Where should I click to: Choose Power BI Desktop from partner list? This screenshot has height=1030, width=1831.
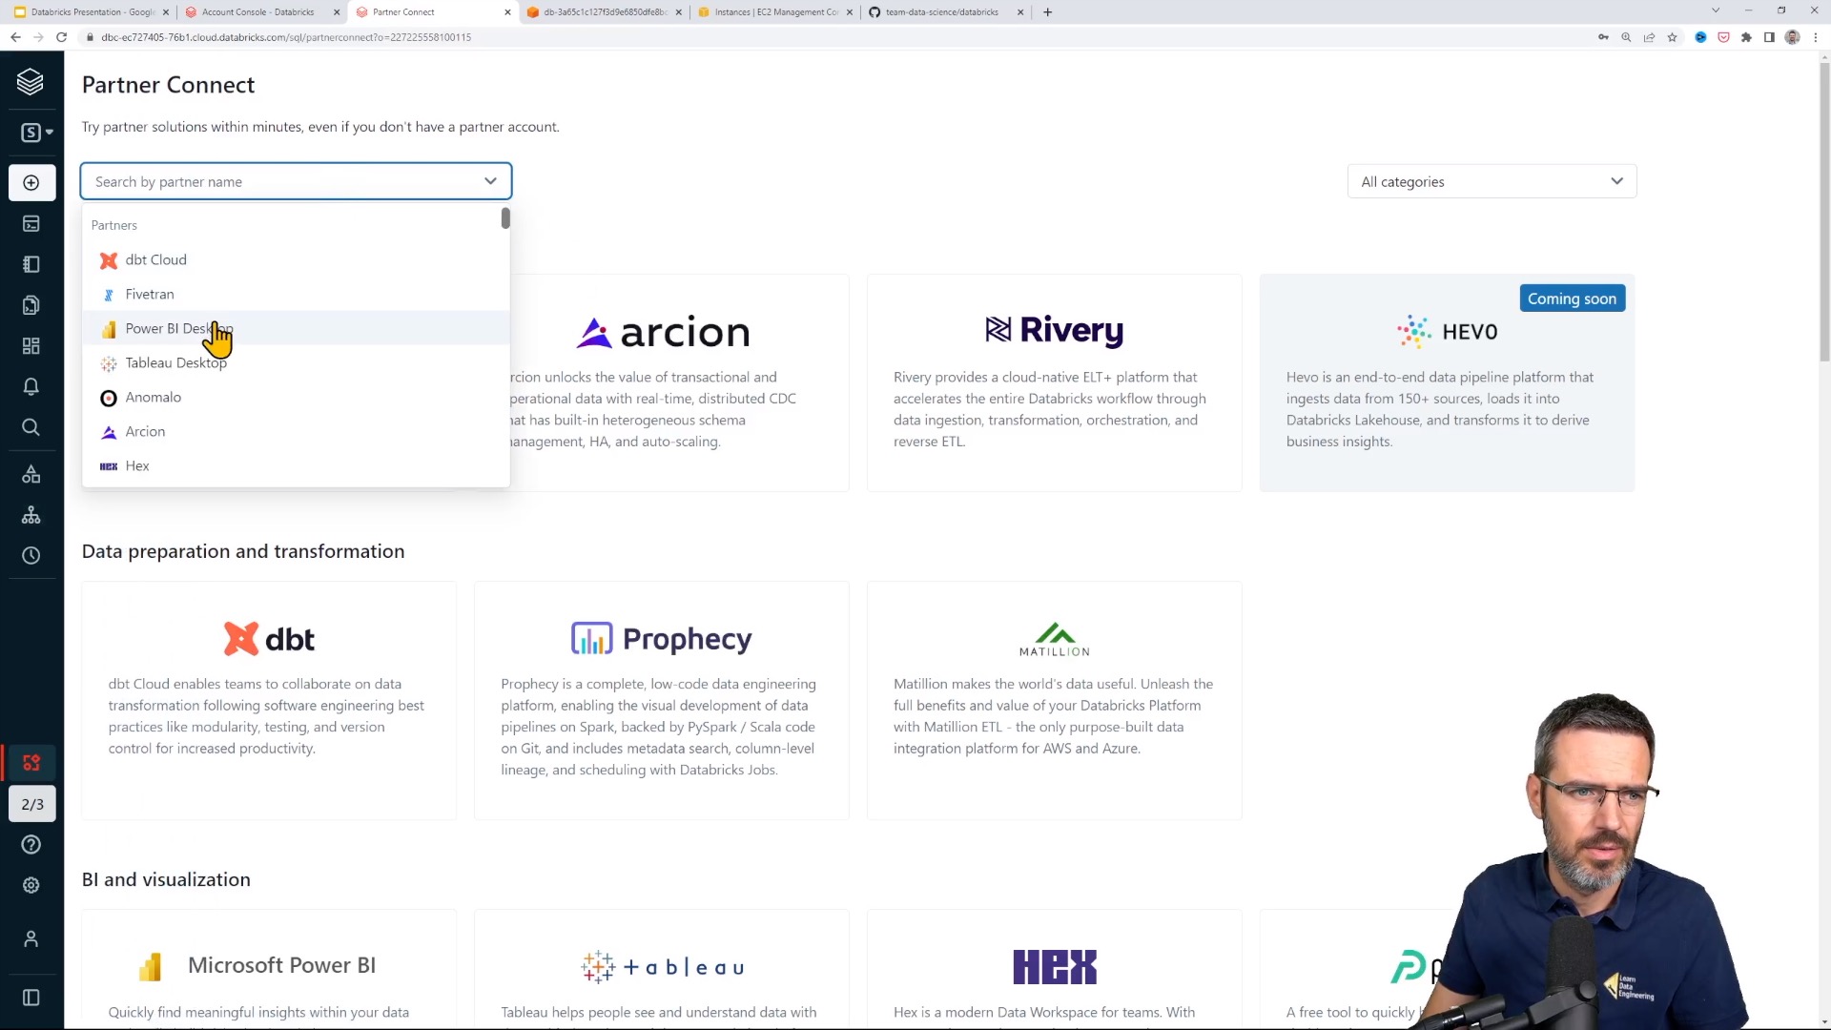coord(296,328)
